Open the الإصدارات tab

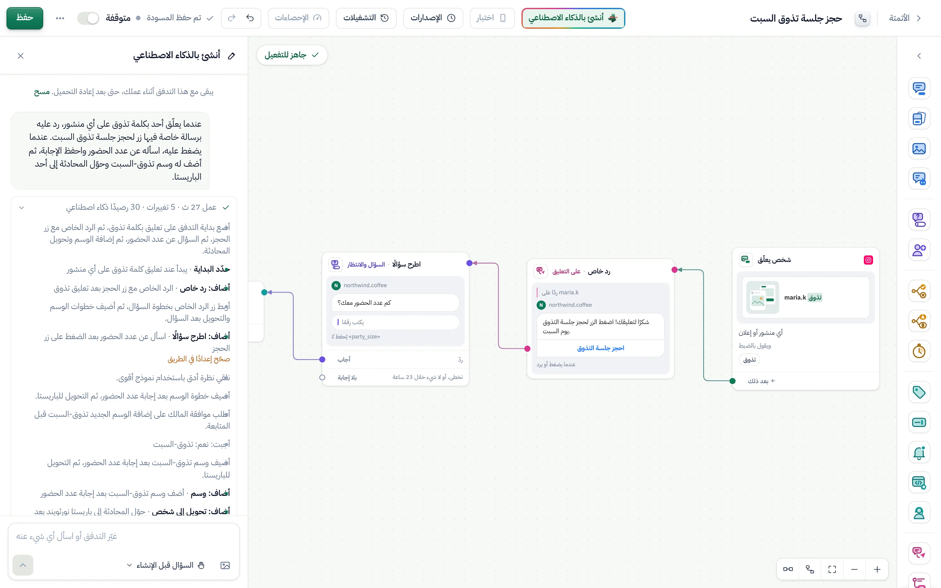tap(433, 18)
